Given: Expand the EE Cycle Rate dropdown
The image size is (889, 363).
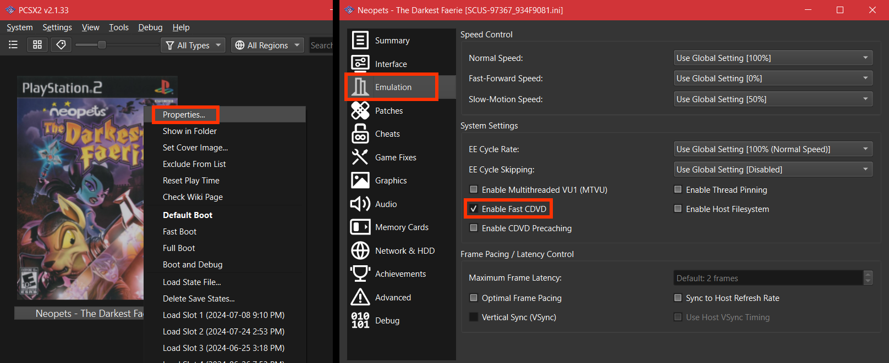Looking at the screenshot, I should 773,149.
